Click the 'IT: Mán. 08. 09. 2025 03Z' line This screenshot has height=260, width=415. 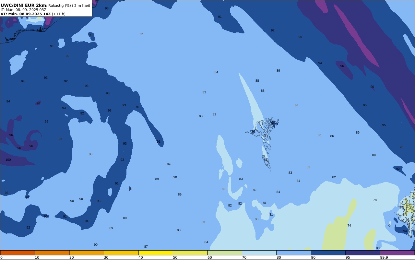click(x=23, y=10)
